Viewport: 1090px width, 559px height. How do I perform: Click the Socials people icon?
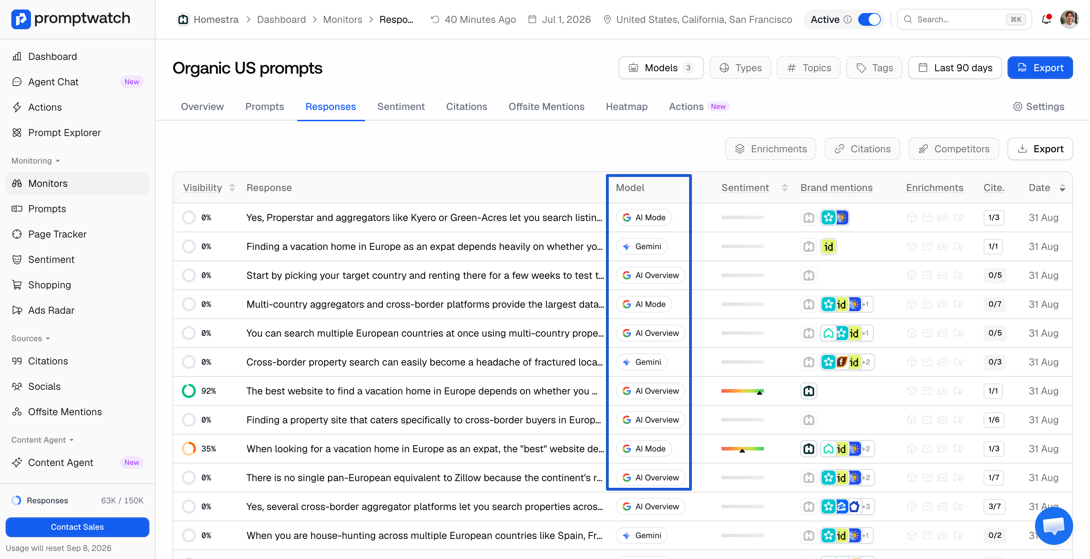[x=17, y=387]
